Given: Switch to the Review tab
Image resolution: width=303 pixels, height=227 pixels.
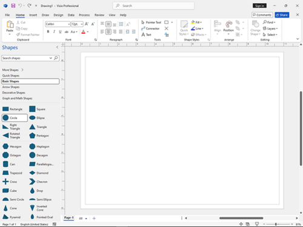Looking at the screenshot, I should tap(99, 15).
